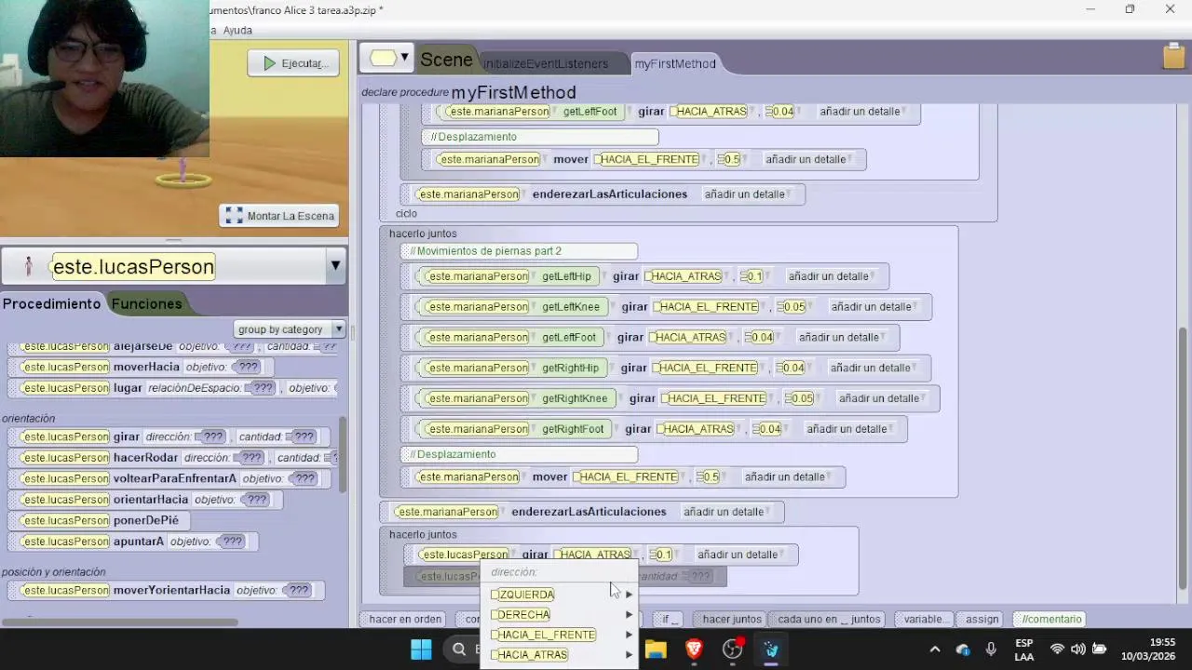Click the if _ block tile
Screen dimensions: 1192x670
click(669, 619)
